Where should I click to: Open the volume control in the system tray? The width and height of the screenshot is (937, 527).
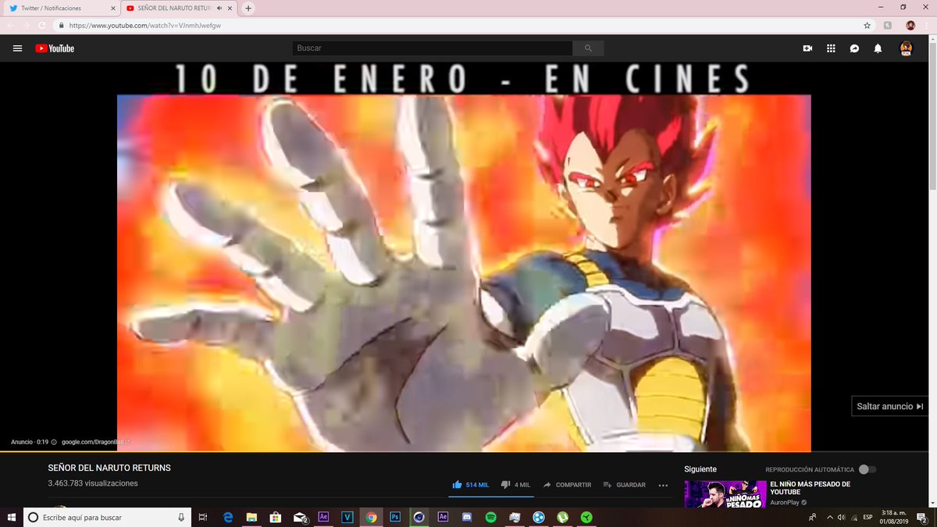(842, 517)
